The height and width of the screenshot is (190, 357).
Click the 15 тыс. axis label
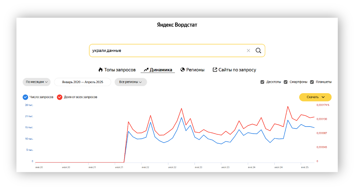click(x=29, y=127)
